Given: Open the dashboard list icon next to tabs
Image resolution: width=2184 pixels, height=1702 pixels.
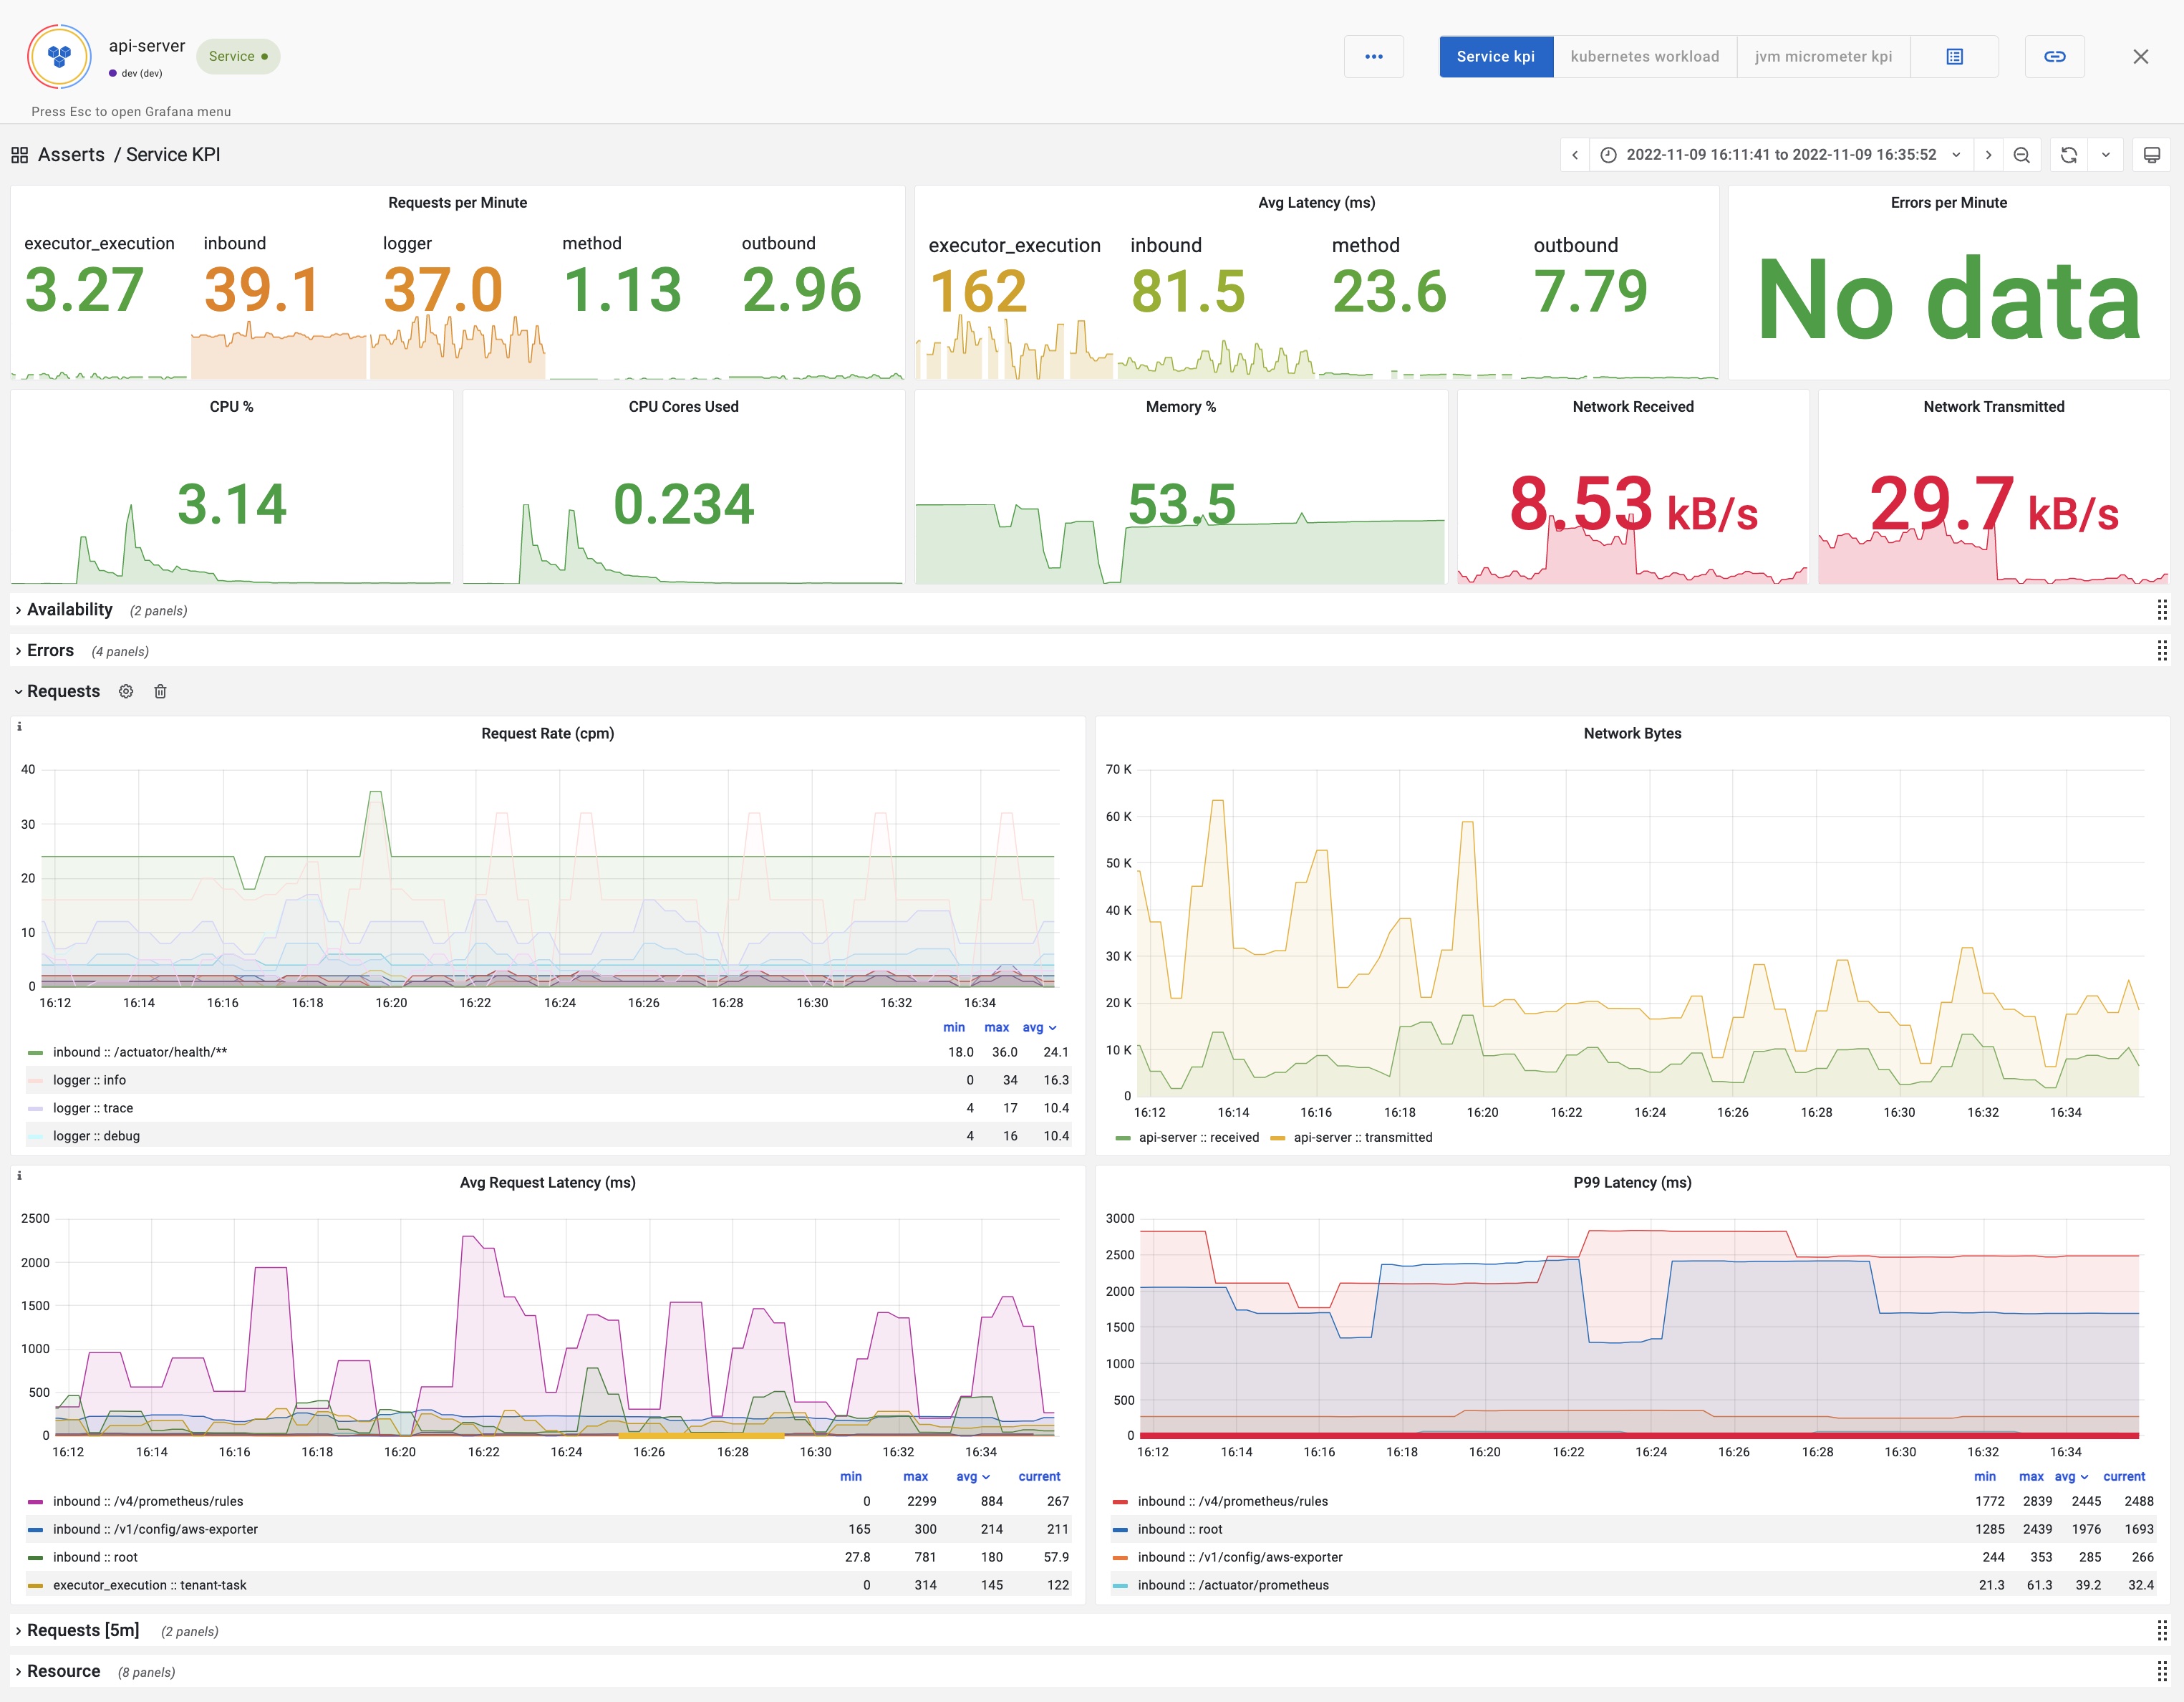Looking at the screenshot, I should point(1953,56).
